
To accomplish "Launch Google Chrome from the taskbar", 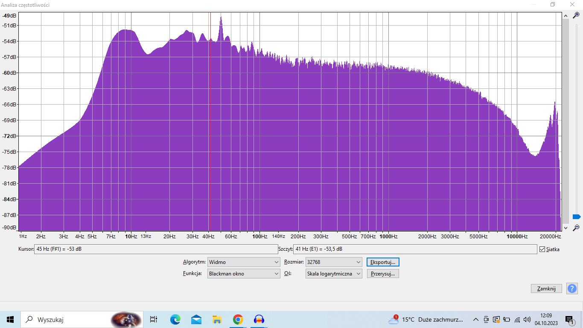I will [x=238, y=319].
